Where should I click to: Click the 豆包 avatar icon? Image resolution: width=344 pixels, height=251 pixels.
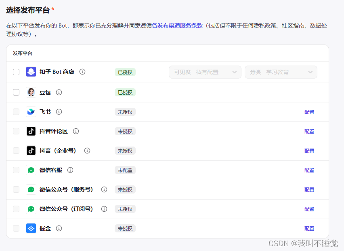[x=31, y=92]
